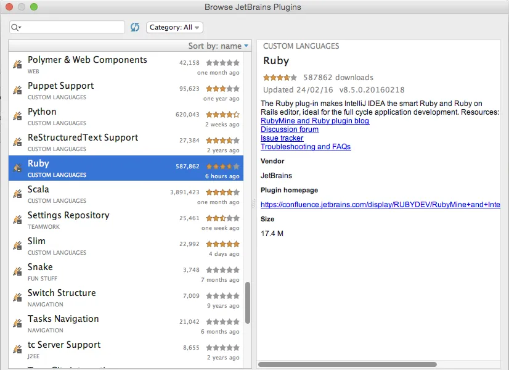Click the Switch Structure plugin icon

point(17,297)
